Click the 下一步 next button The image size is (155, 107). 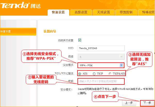tap(147, 103)
